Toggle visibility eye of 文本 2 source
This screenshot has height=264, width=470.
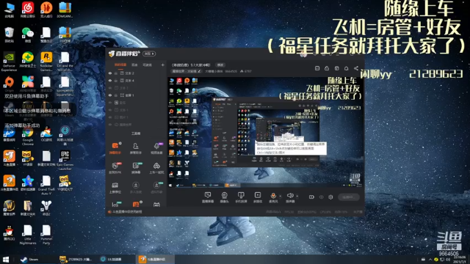[110, 73]
